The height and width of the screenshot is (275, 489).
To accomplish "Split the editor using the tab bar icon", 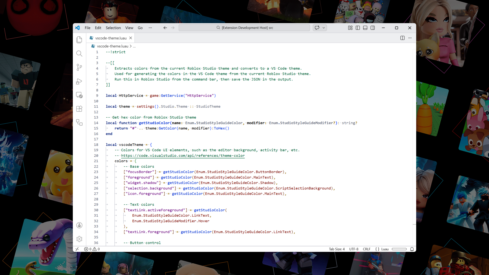I will [x=402, y=38].
